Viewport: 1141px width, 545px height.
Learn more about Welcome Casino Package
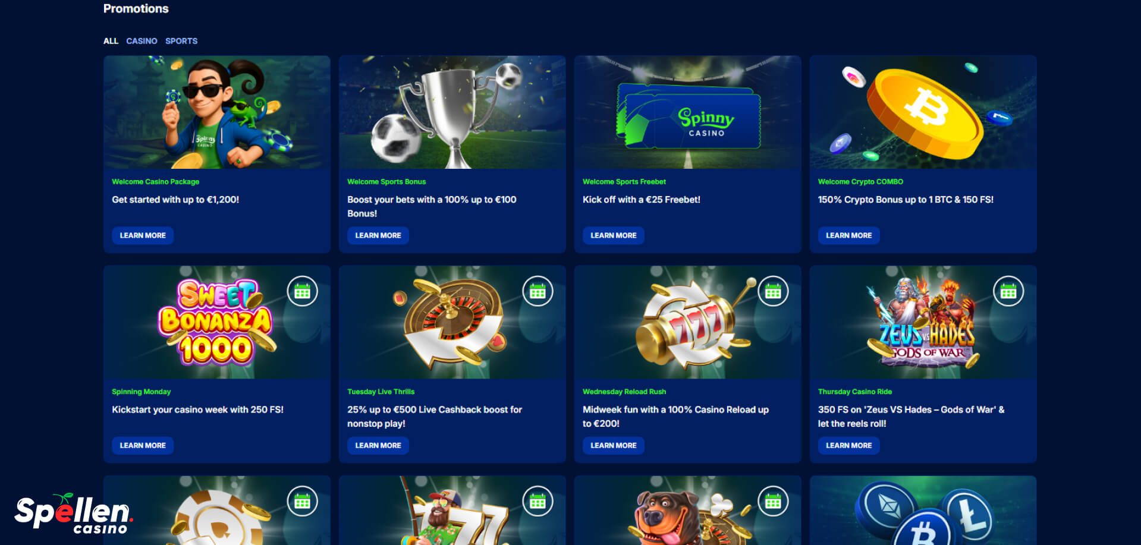coord(143,235)
